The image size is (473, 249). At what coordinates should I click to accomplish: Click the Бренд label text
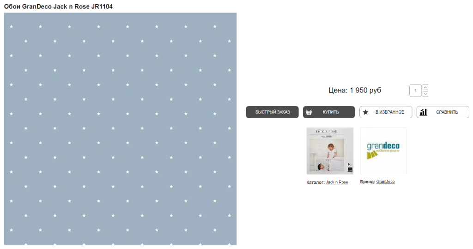(x=367, y=182)
